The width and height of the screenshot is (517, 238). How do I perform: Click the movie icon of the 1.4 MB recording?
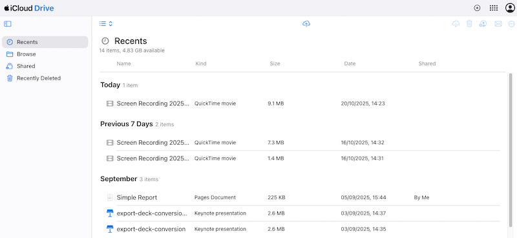[110, 158]
